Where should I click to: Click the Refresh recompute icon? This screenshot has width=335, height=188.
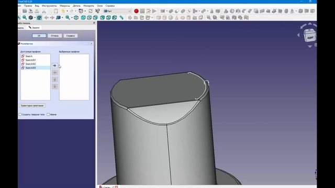[x=91, y=11]
